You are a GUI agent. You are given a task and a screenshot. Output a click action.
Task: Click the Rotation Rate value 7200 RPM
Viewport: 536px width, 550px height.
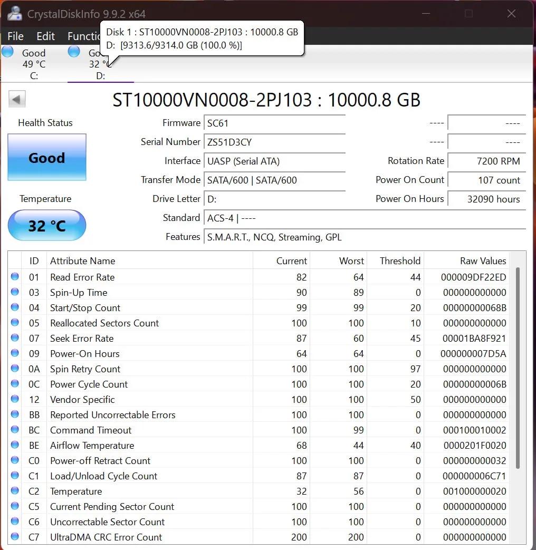click(486, 161)
